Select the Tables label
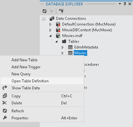The image size is (133, 127). 74,41
